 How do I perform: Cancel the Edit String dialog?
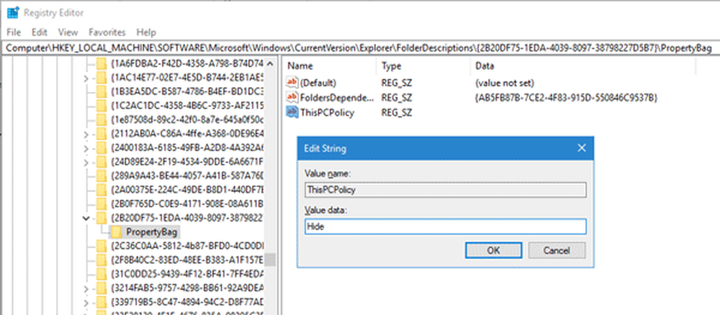pyautogui.click(x=557, y=250)
